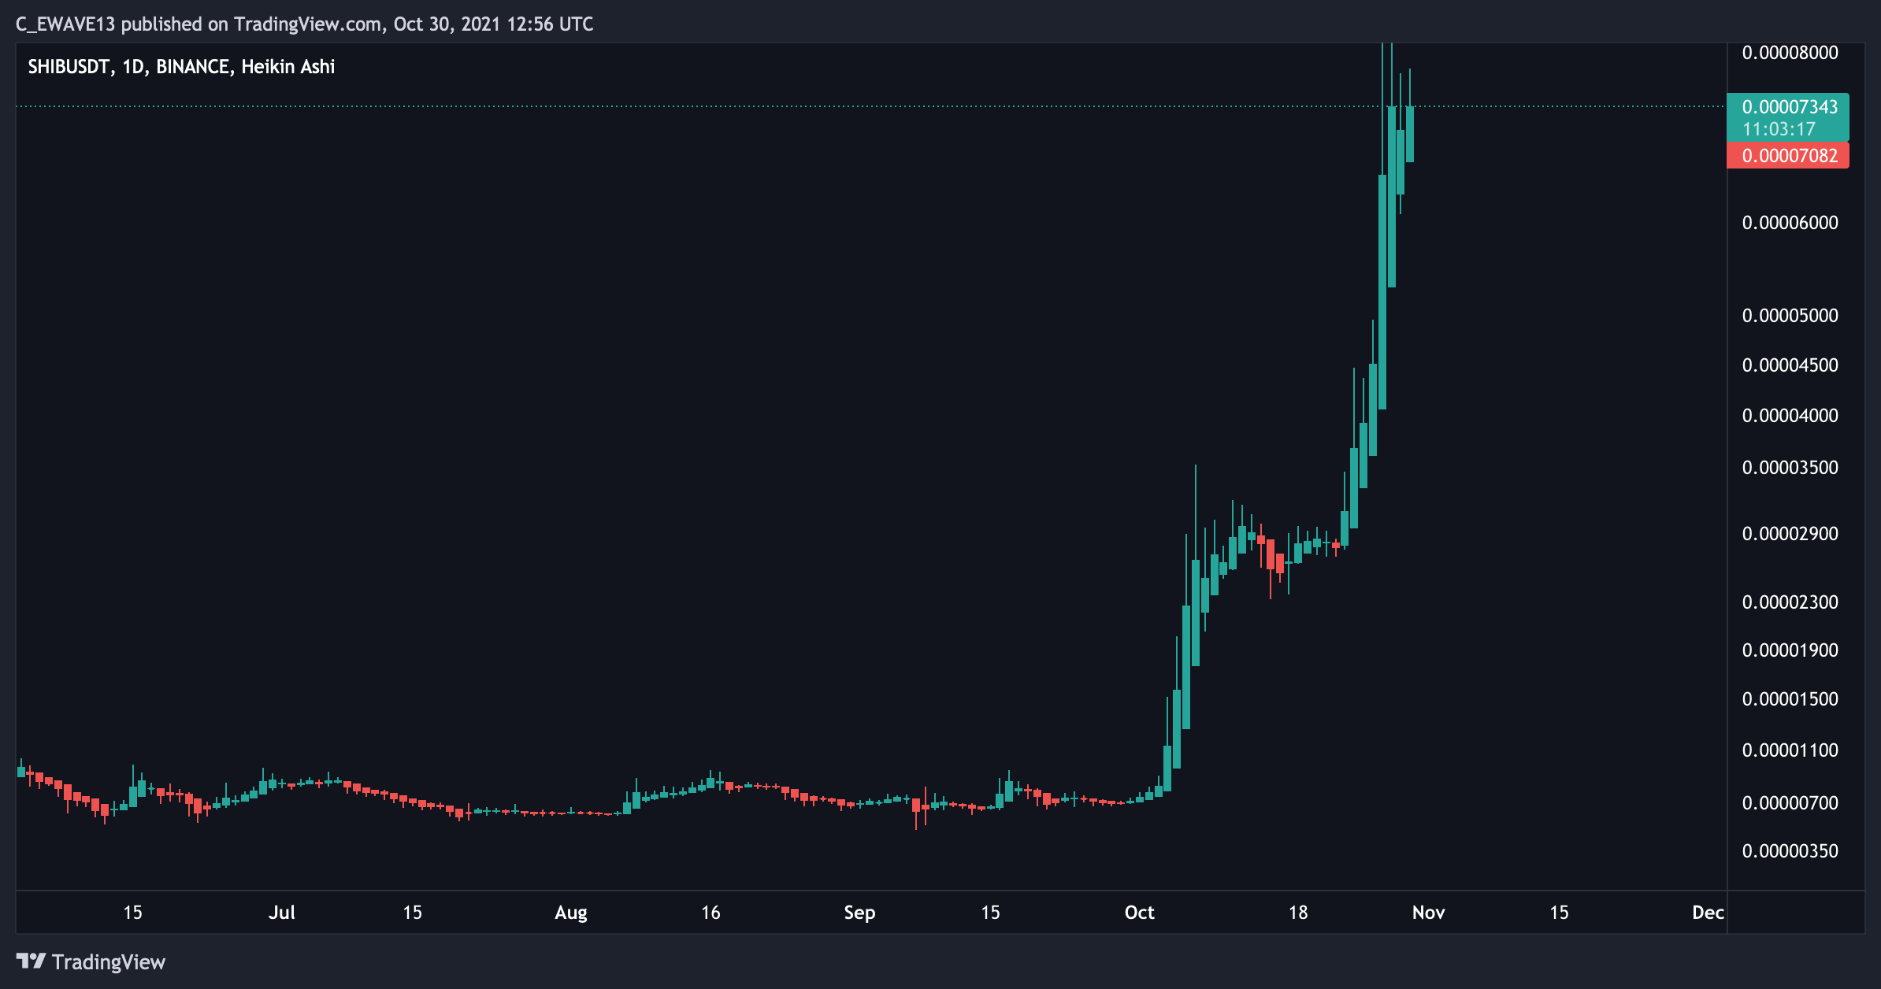The height and width of the screenshot is (989, 1881).
Task: Click the 16 date label after Aug
Action: (x=710, y=913)
